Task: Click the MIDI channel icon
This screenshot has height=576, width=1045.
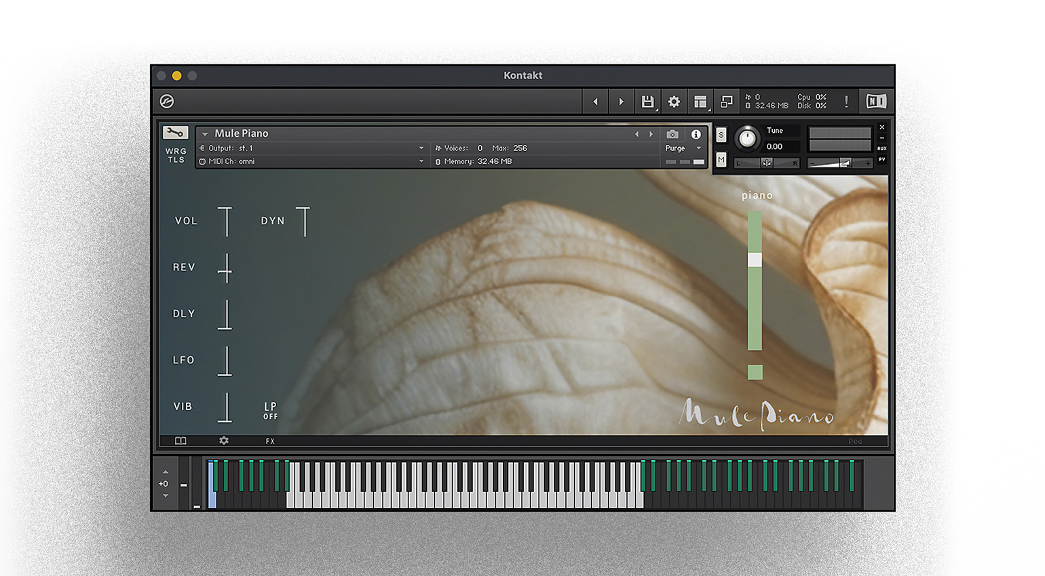Action: pos(202,161)
